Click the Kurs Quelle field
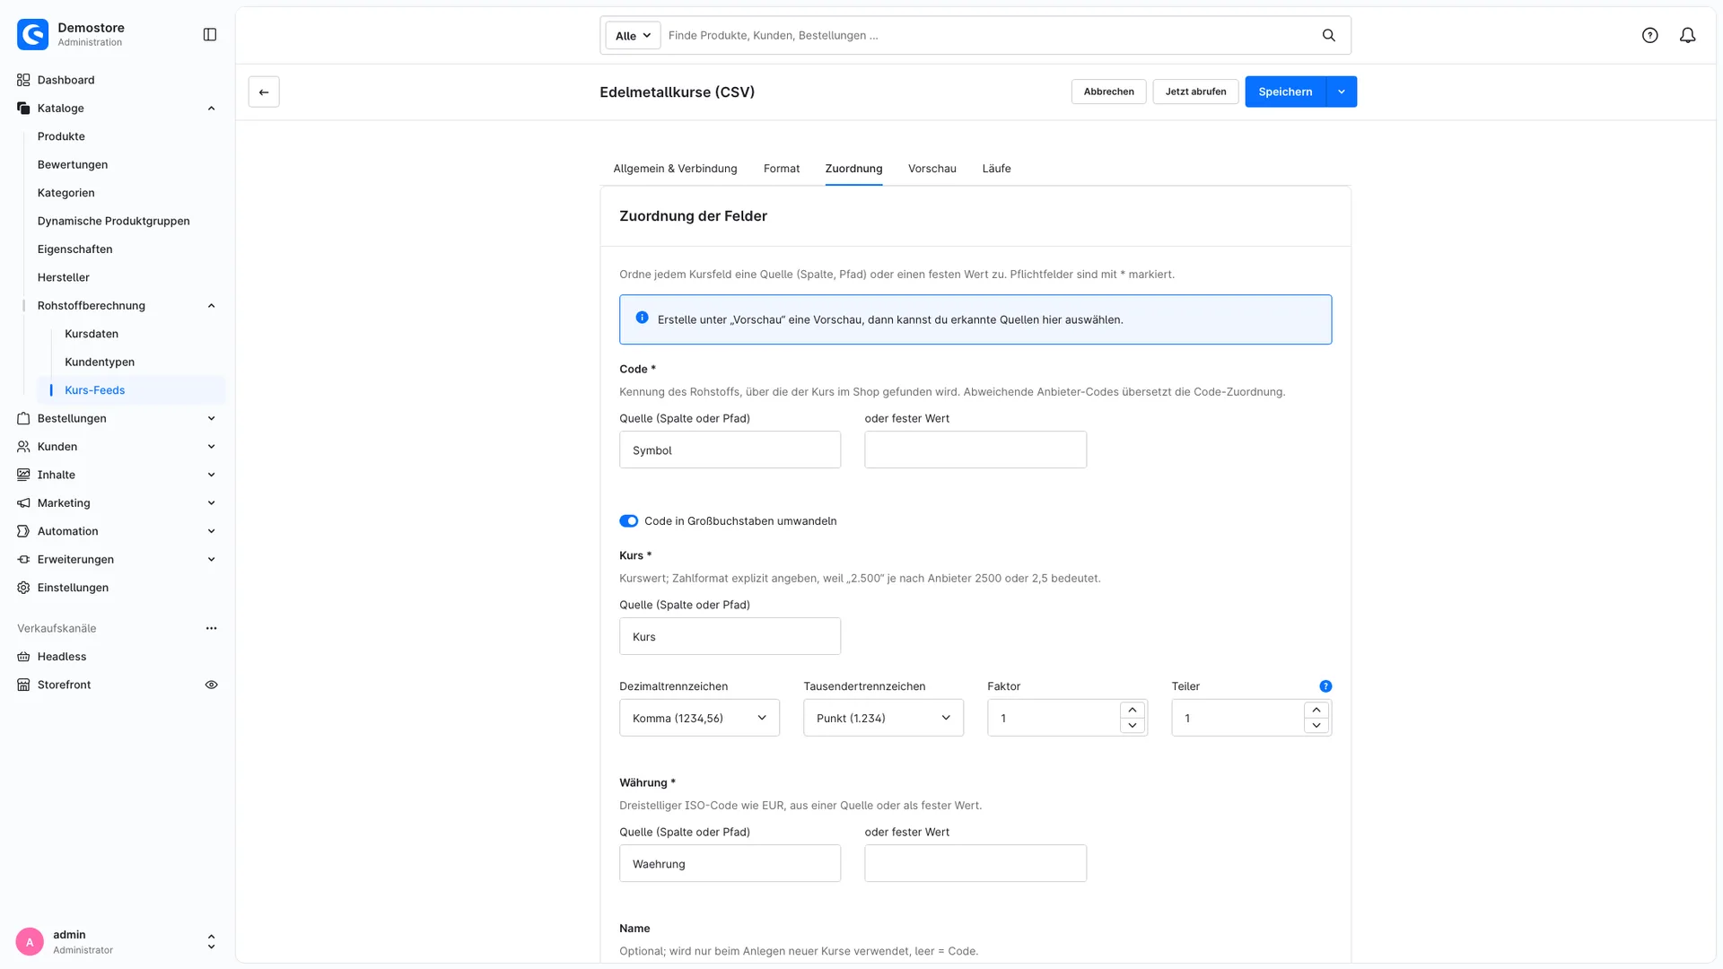This screenshot has height=969, width=1723. [x=730, y=636]
